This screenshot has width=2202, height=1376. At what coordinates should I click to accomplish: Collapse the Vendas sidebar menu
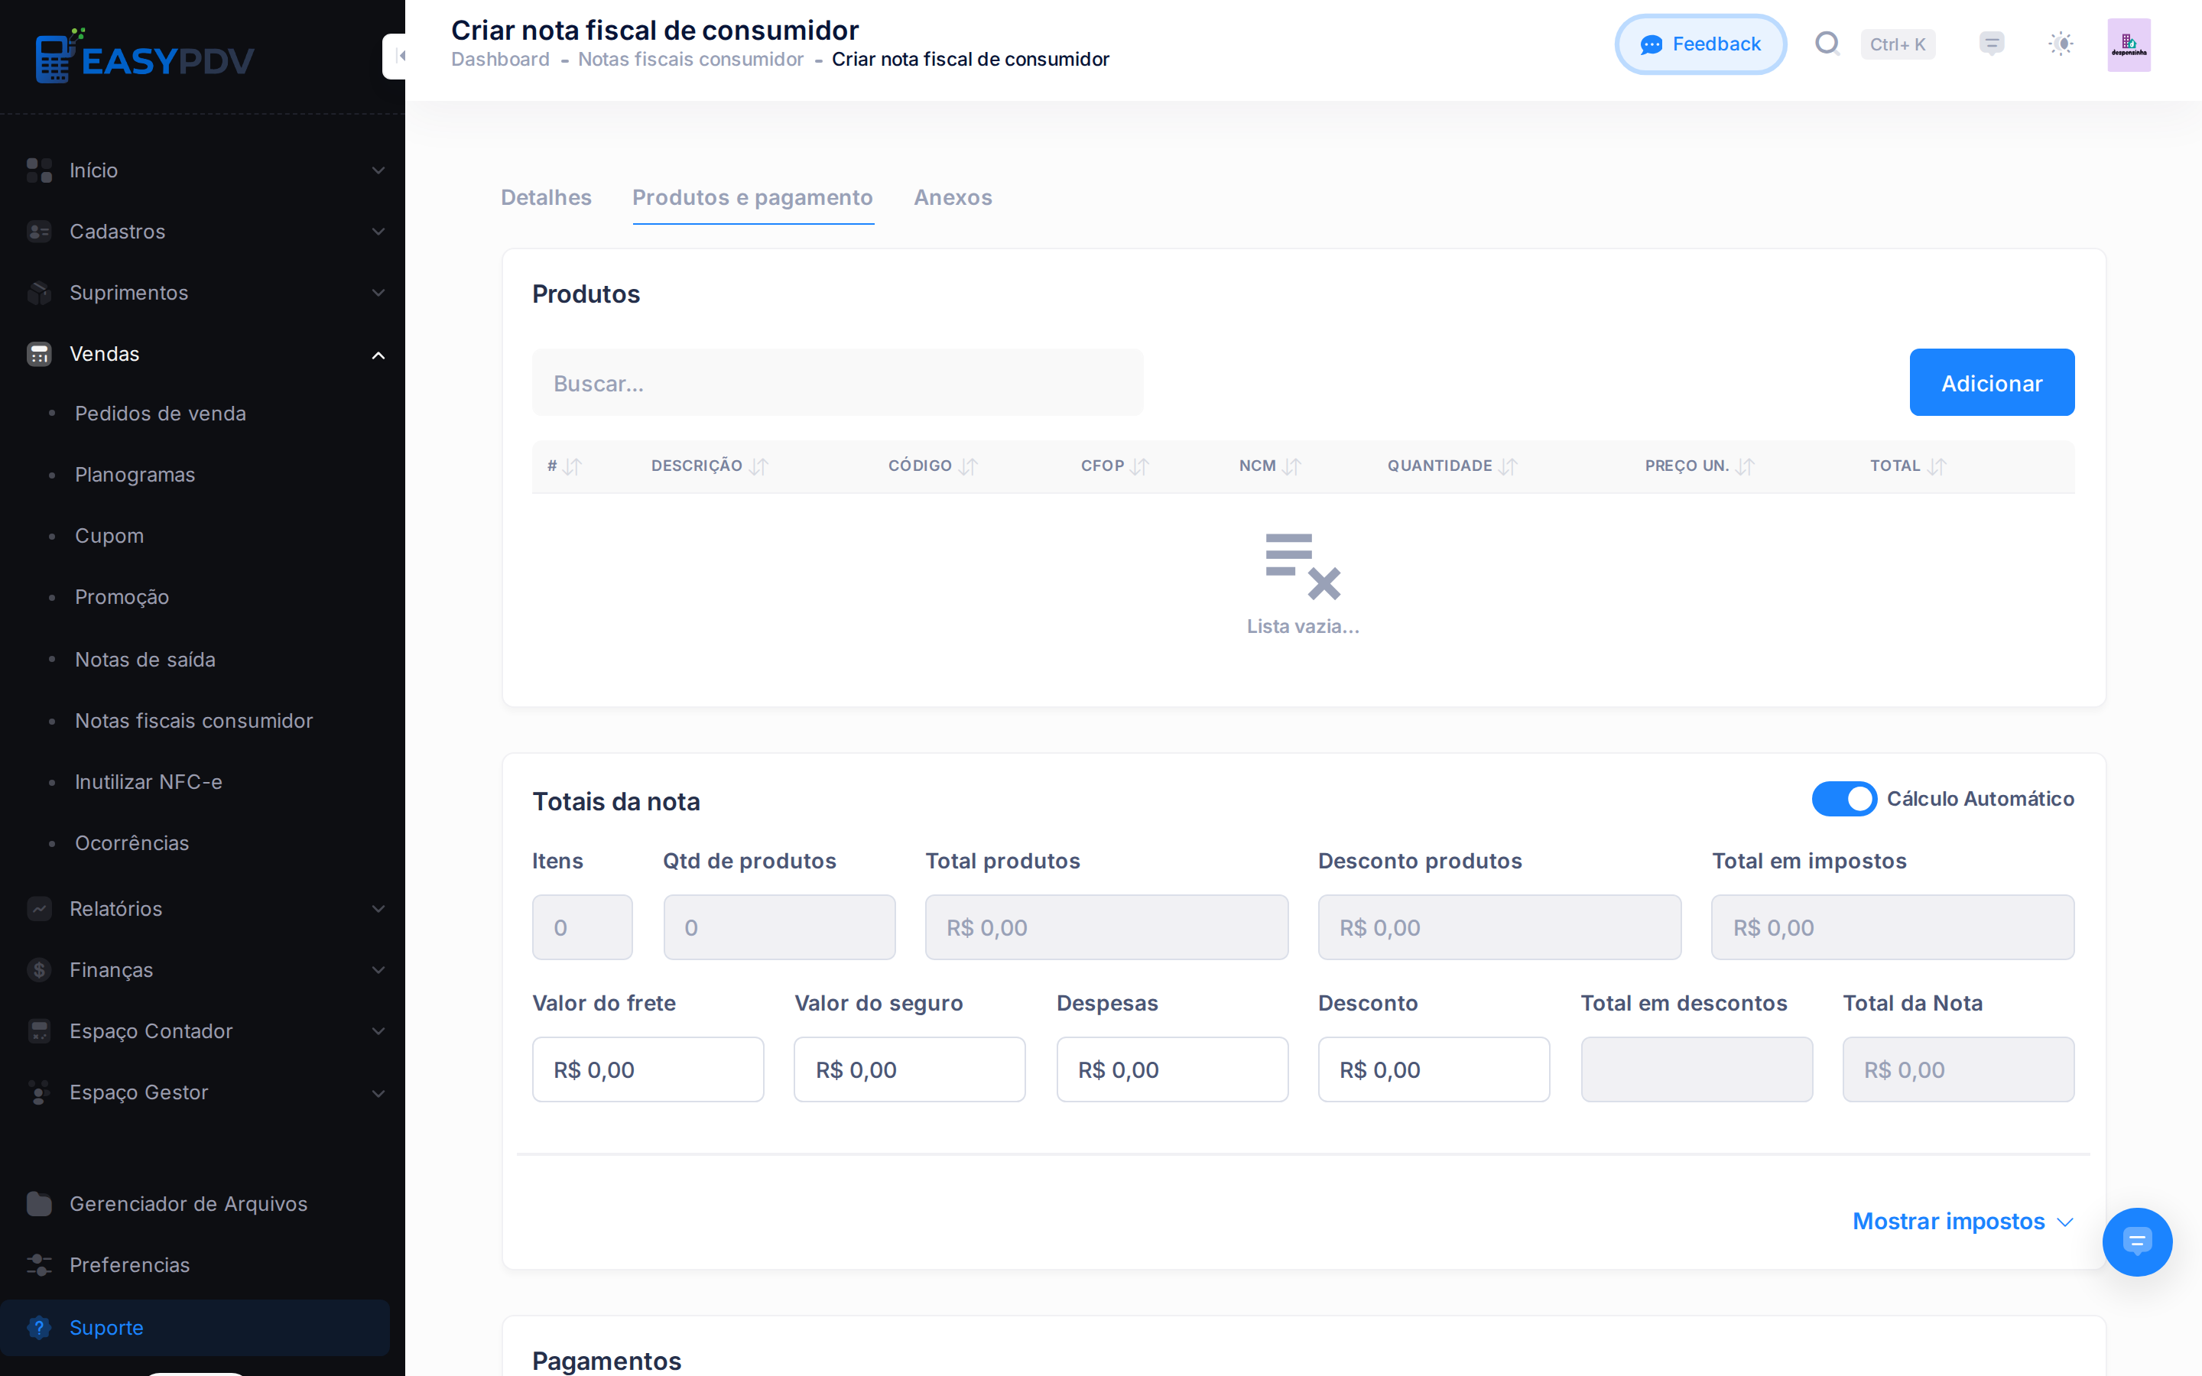202,354
